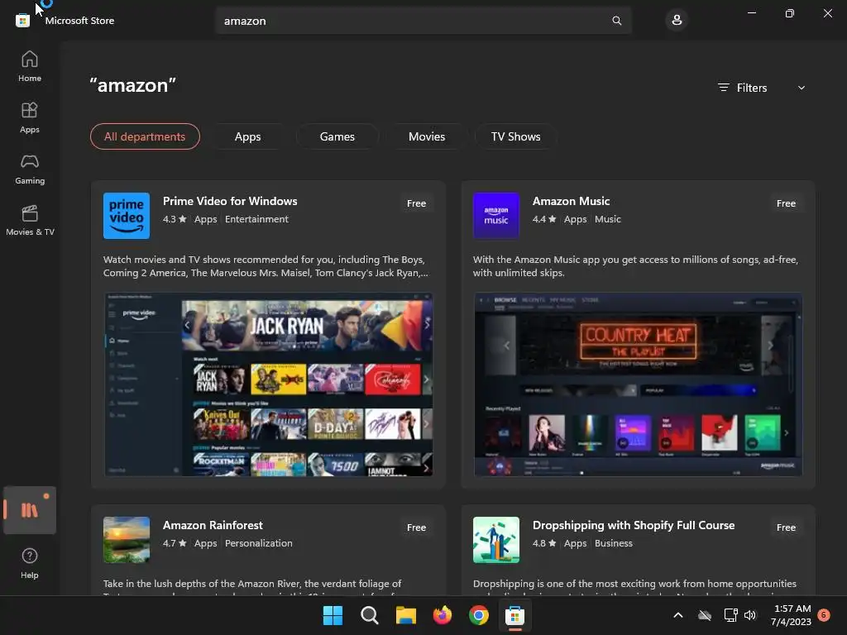
Task: Launch Google Chrome from the taskbar
Action: pyautogui.click(x=479, y=615)
